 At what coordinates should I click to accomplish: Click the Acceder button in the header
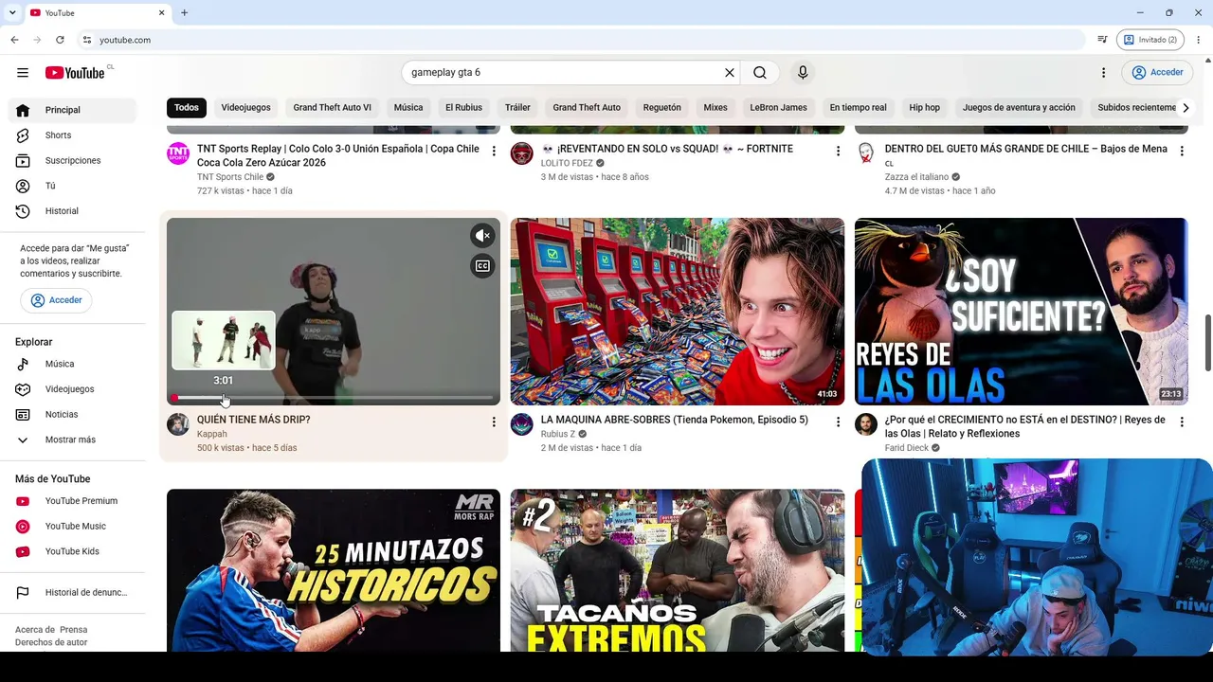tap(1157, 73)
